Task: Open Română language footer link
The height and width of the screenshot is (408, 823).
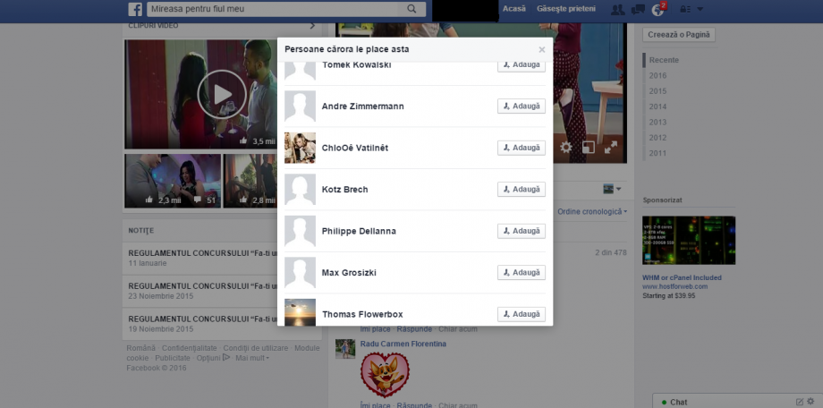Action: 140,348
